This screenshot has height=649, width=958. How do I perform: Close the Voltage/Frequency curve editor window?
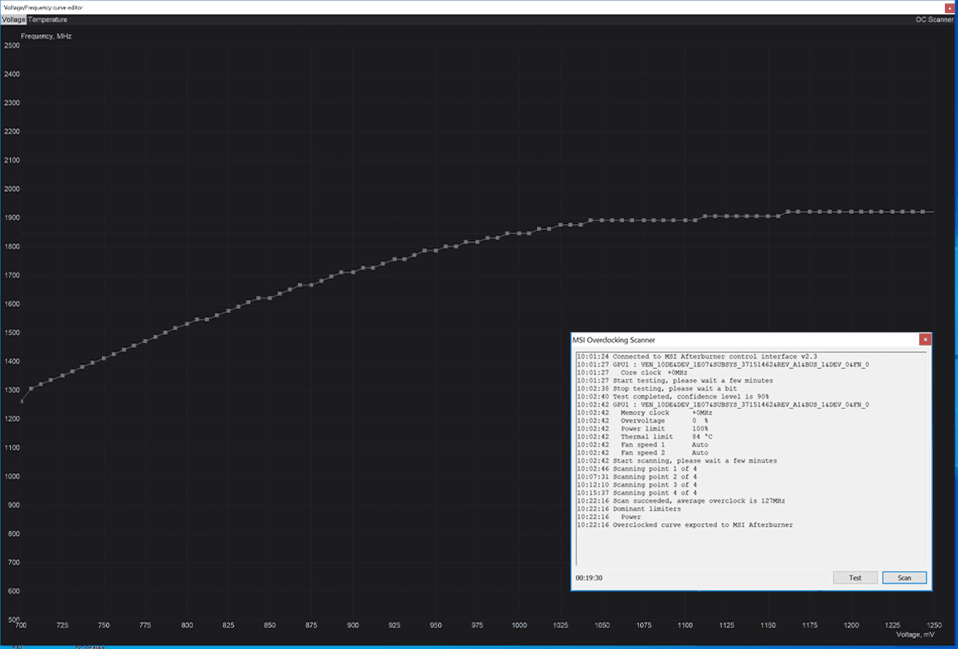tap(949, 8)
